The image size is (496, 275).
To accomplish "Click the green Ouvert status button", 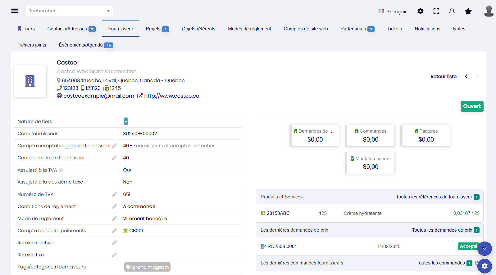I will point(471,106).
